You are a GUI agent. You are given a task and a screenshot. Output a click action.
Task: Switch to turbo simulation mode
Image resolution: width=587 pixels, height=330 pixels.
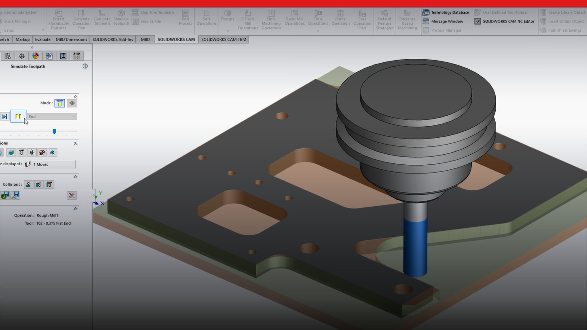pyautogui.click(x=72, y=103)
